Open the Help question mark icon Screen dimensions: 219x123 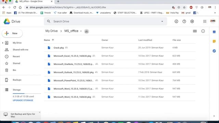click(x=184, y=21)
